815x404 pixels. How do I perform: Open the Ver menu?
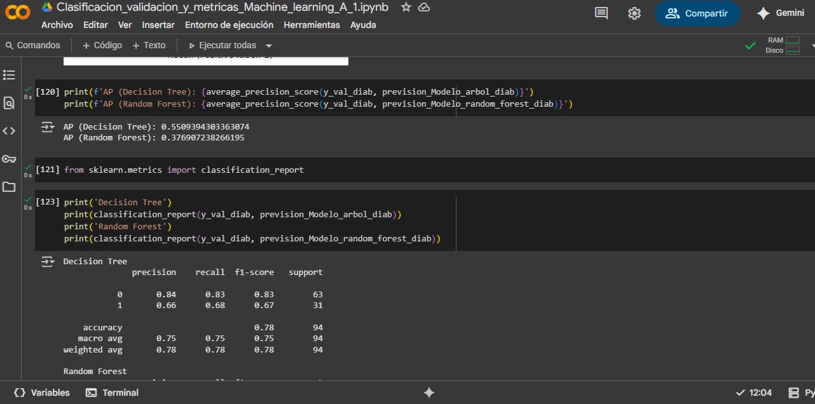pos(125,25)
